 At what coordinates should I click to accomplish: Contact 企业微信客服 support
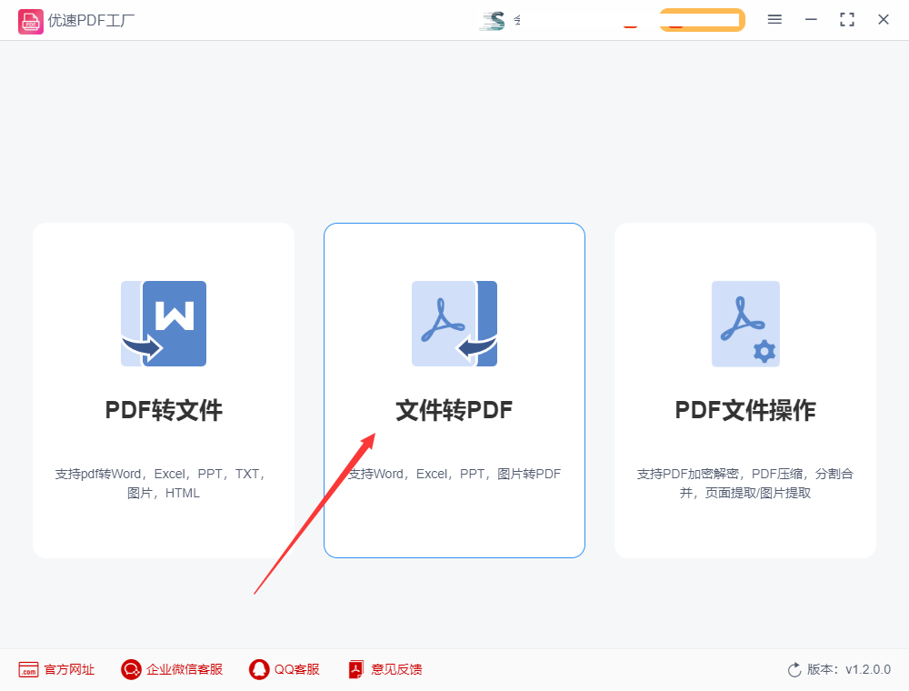click(172, 669)
